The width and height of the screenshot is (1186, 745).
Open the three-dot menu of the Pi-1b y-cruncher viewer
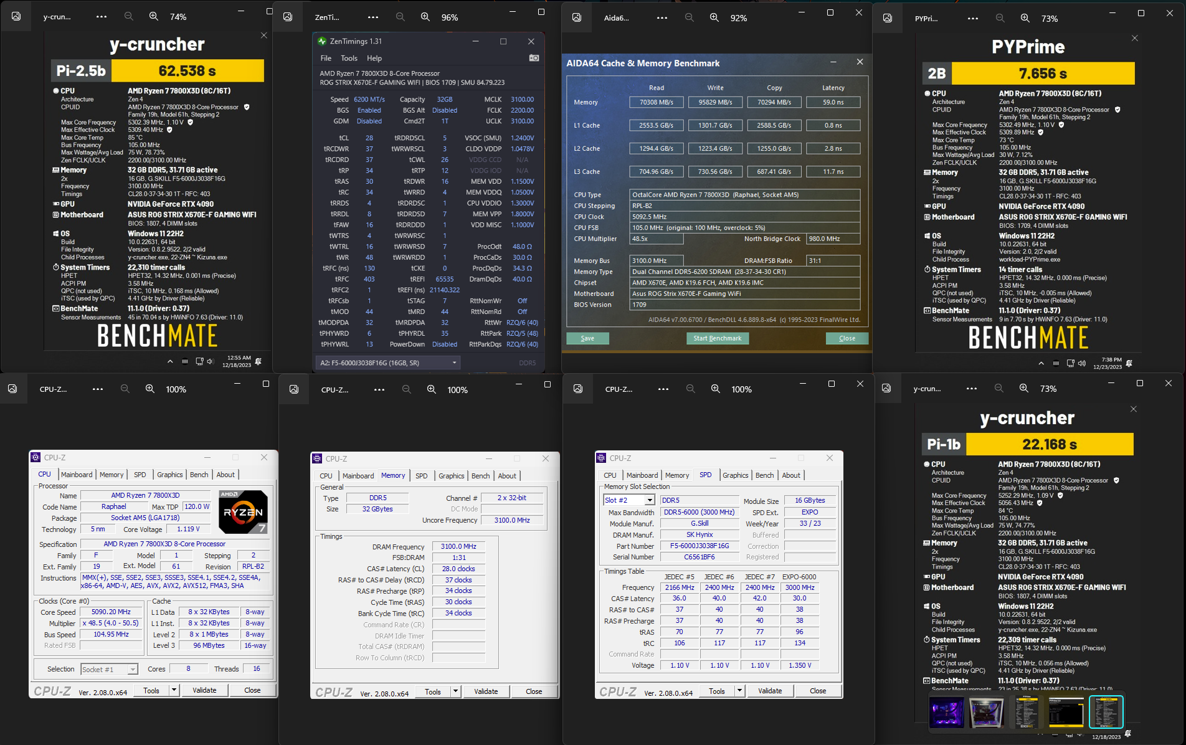click(x=971, y=388)
